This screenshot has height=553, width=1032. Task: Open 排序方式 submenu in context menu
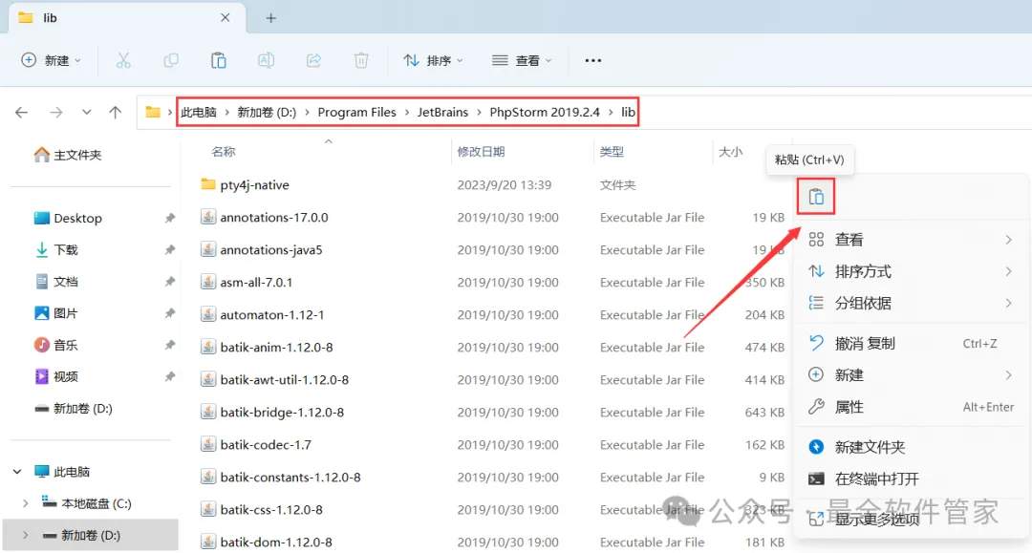click(x=912, y=271)
